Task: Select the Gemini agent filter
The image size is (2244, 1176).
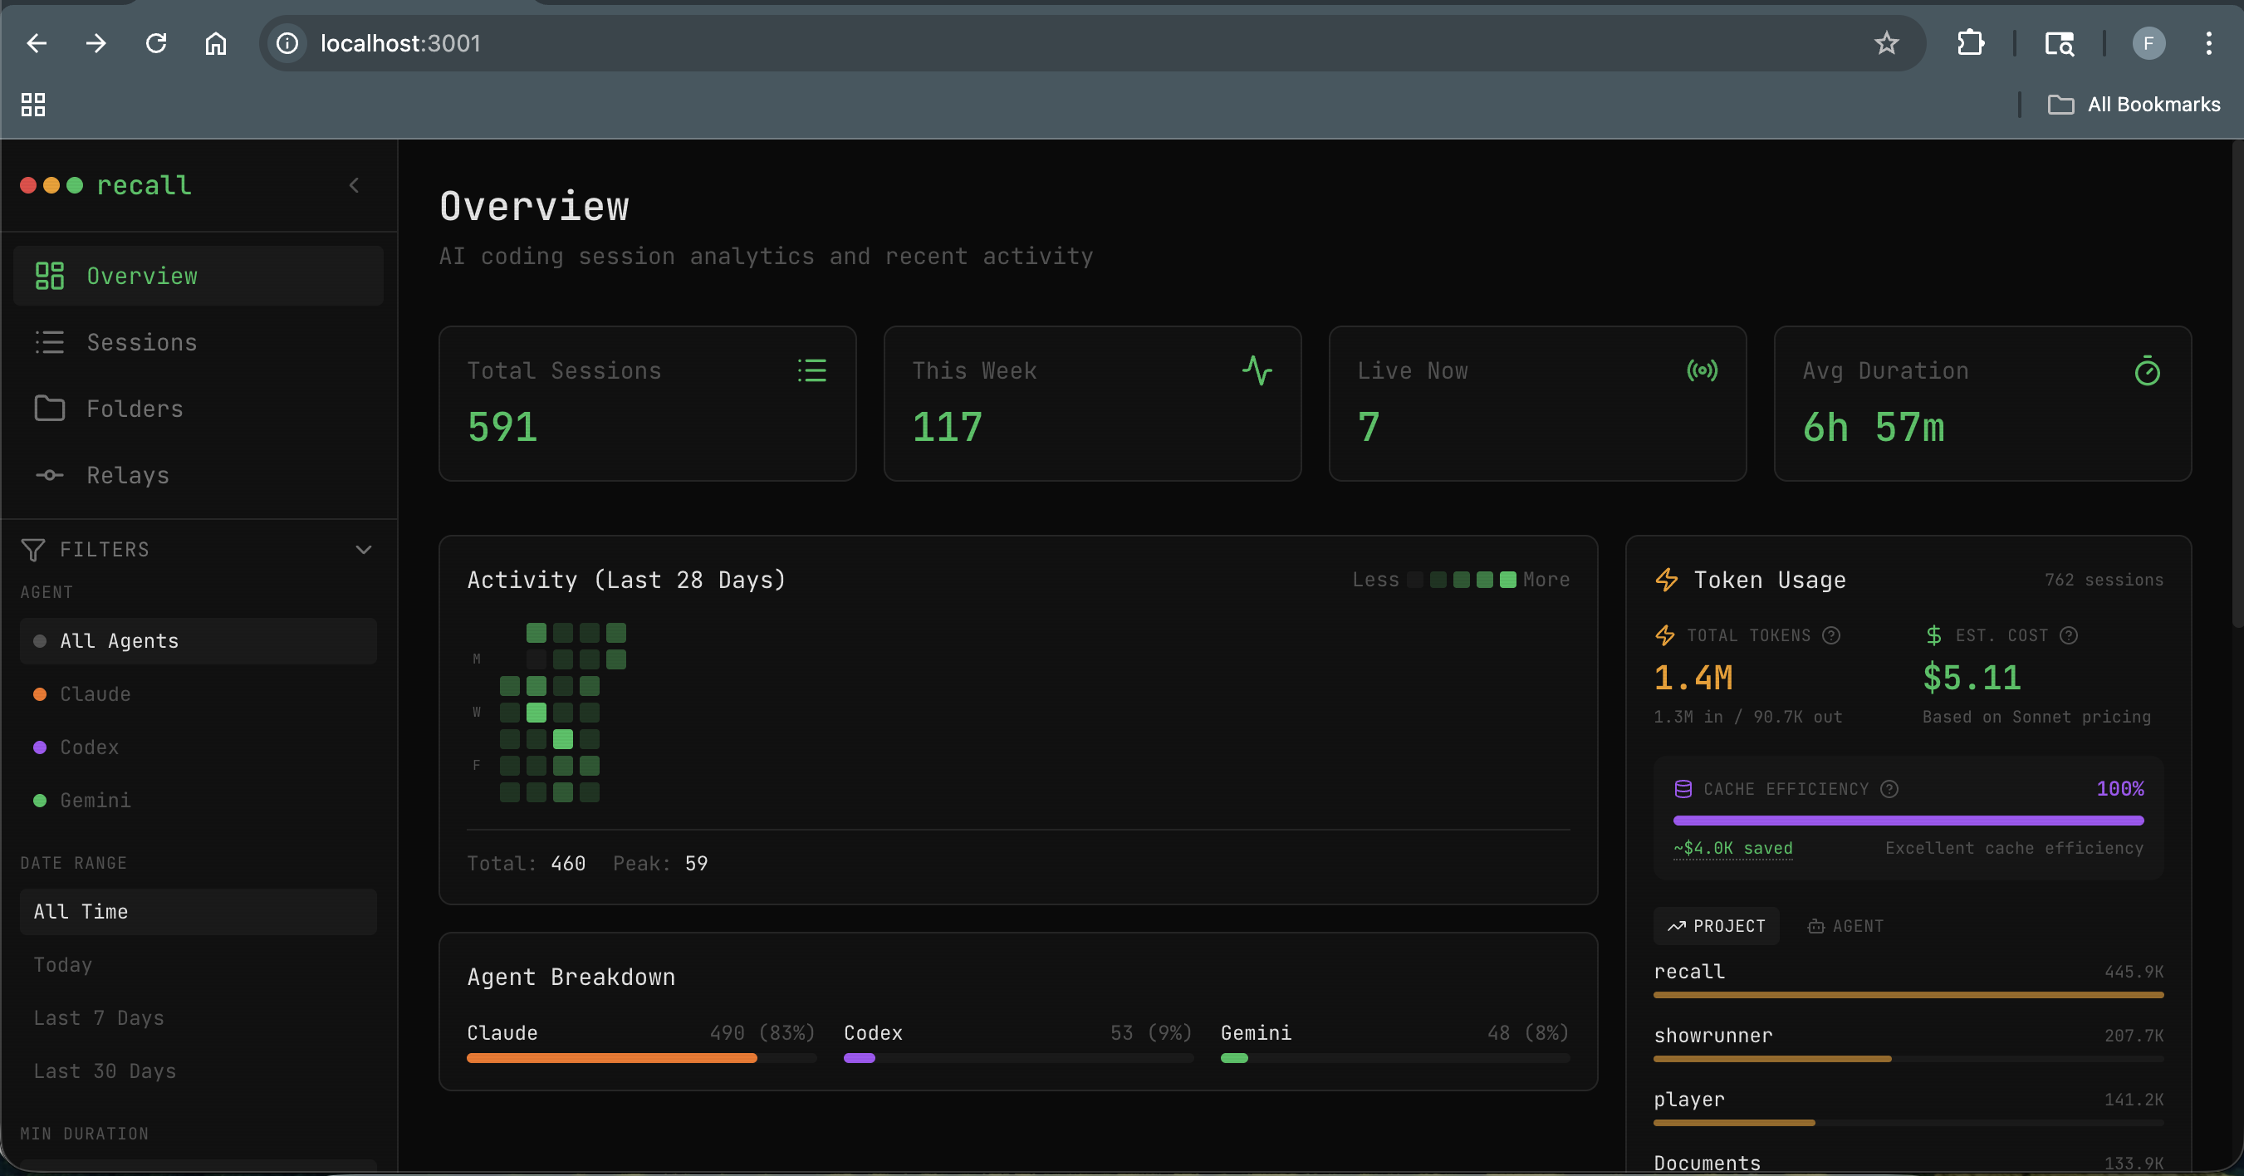Action: 95,801
